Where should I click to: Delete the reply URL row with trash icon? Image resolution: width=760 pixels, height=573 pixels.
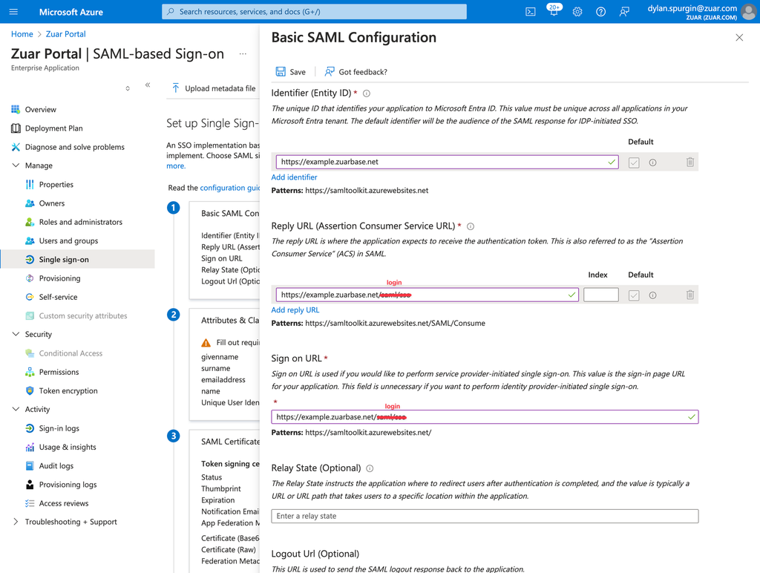[x=690, y=295]
